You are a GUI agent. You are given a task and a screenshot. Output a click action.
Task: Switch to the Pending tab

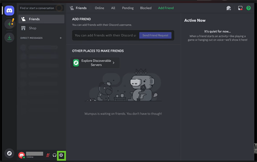128,8
